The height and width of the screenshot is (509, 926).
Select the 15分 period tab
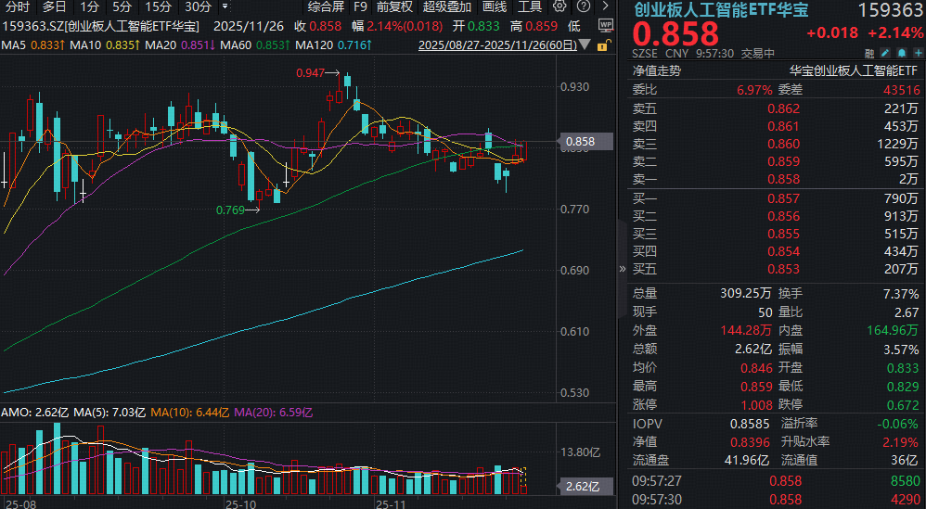(x=158, y=6)
